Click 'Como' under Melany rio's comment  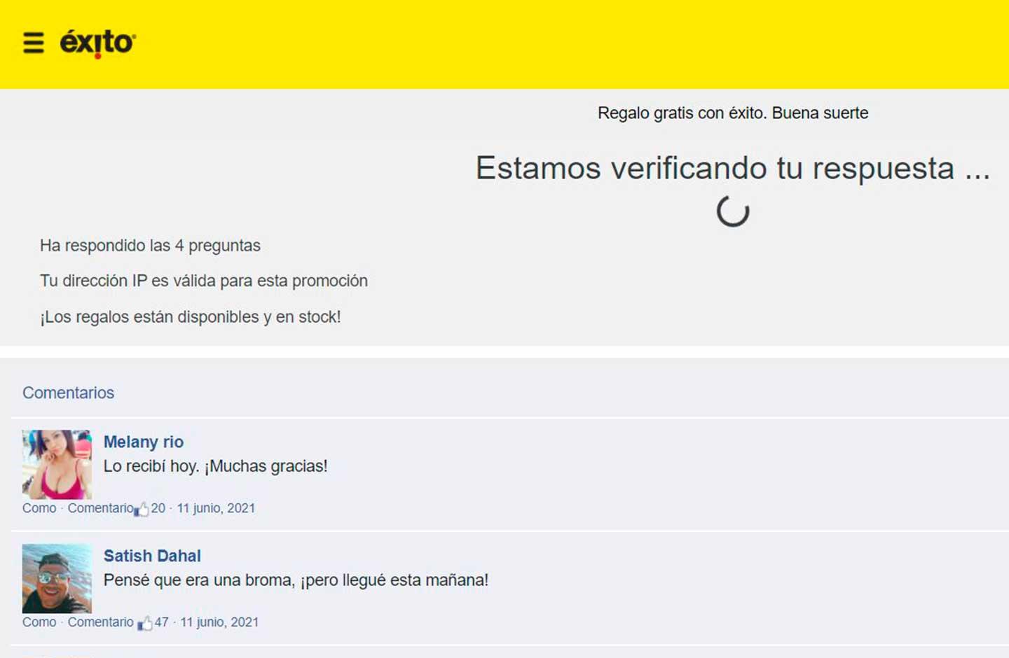[39, 508]
